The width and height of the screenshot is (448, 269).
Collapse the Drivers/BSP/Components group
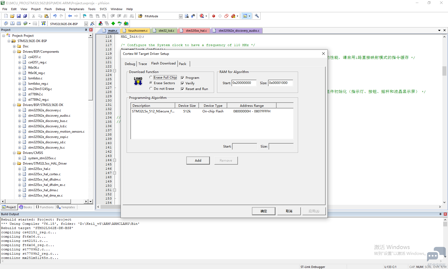point(14,52)
